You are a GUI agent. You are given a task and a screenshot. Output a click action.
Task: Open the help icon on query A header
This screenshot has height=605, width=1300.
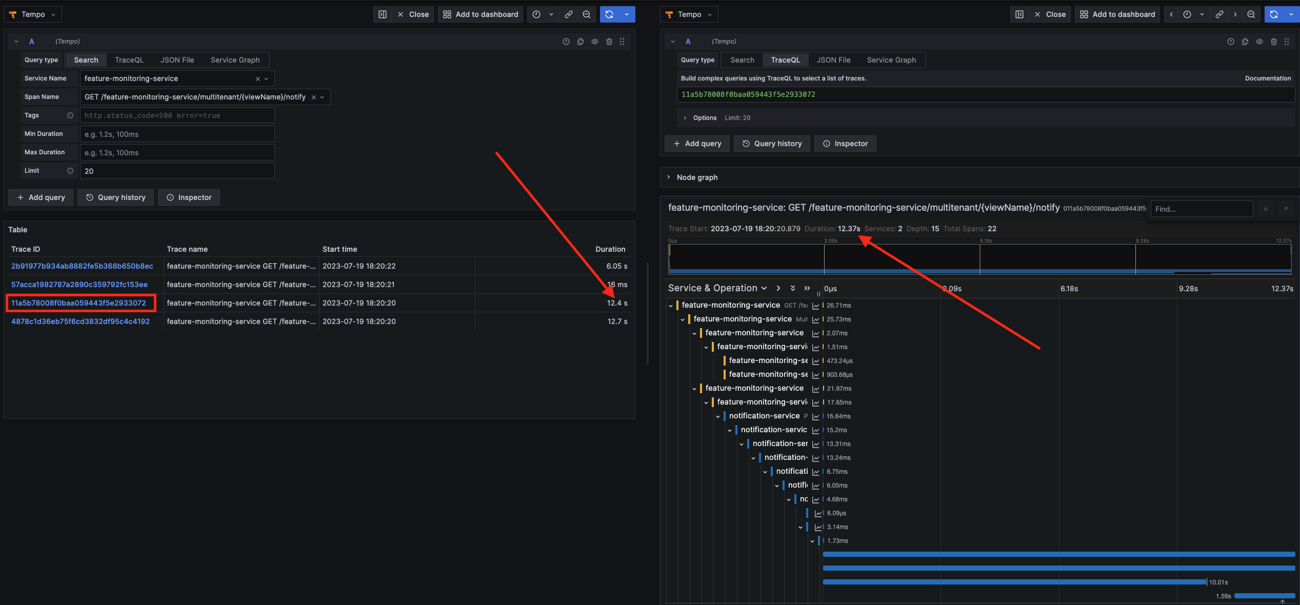(x=566, y=42)
